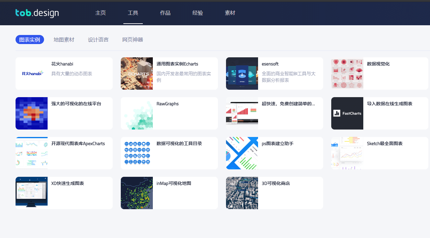Open the 经验 nav item
This screenshot has height=238, width=430.
point(198,13)
